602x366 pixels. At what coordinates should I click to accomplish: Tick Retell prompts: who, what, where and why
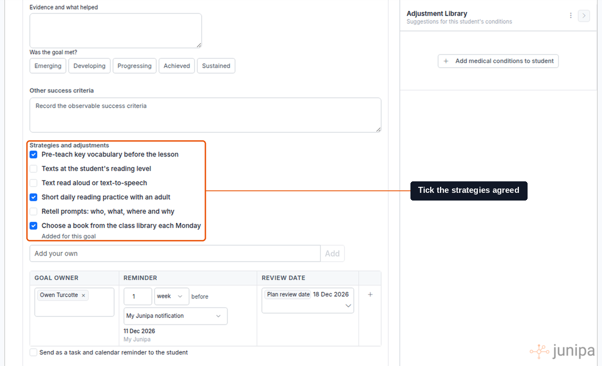(33, 211)
